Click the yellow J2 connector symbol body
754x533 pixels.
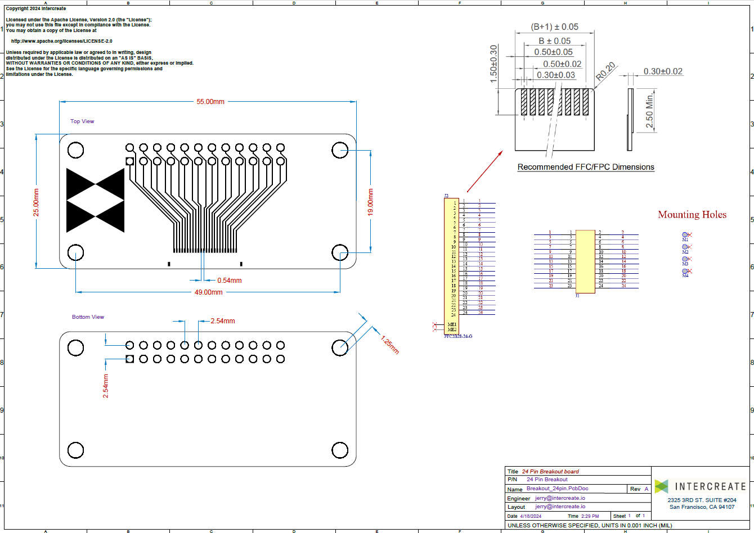(451, 264)
